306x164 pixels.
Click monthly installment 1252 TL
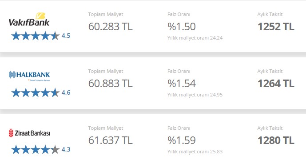point(276,27)
